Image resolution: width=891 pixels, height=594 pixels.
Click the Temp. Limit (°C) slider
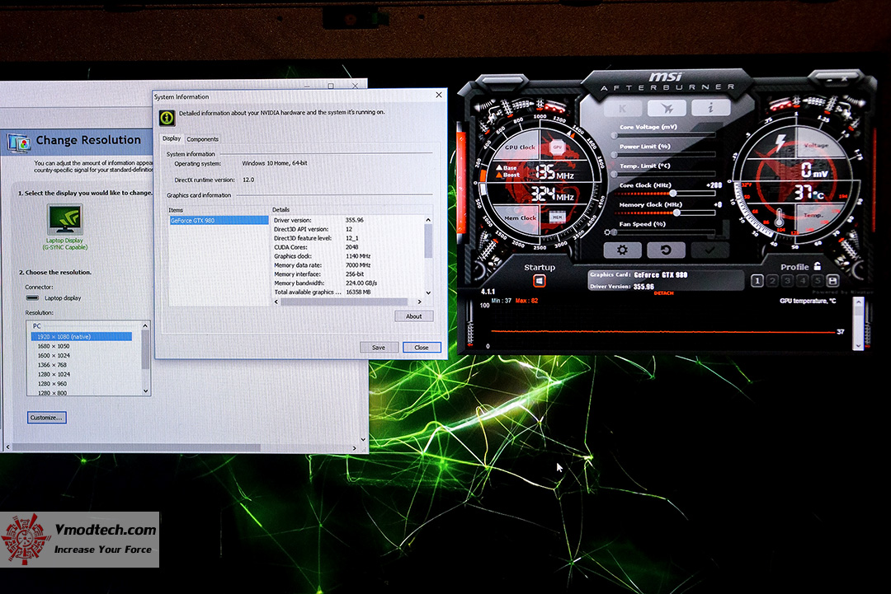(664, 174)
